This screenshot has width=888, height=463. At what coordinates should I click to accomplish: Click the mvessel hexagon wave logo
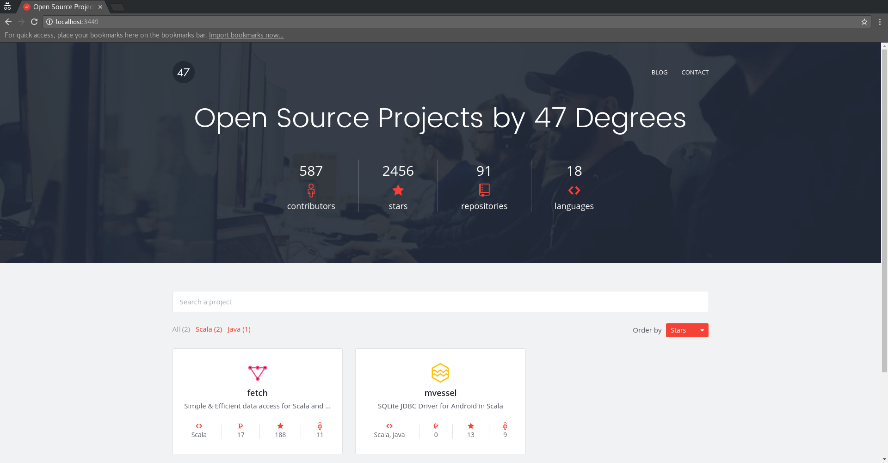point(440,373)
